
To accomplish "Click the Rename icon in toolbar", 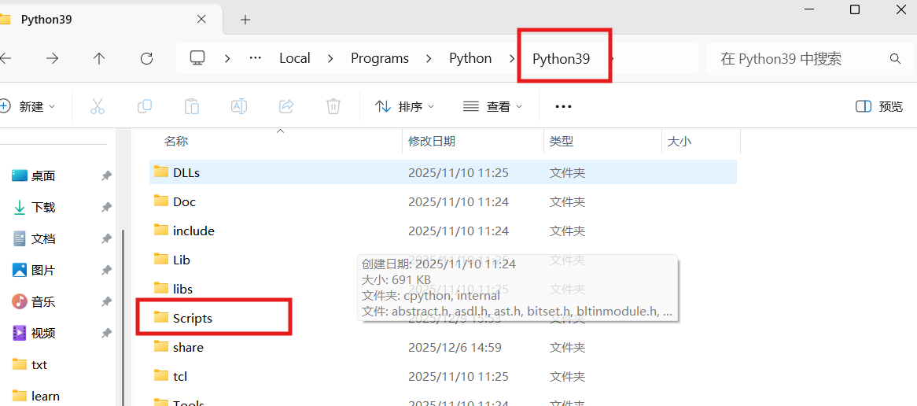I will [x=239, y=106].
